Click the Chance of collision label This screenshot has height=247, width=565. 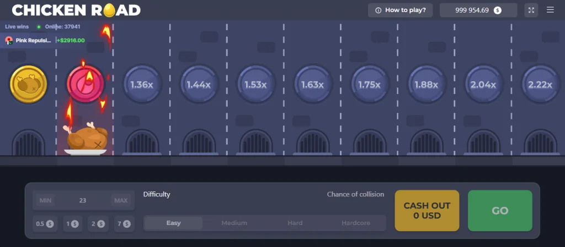tap(356, 194)
